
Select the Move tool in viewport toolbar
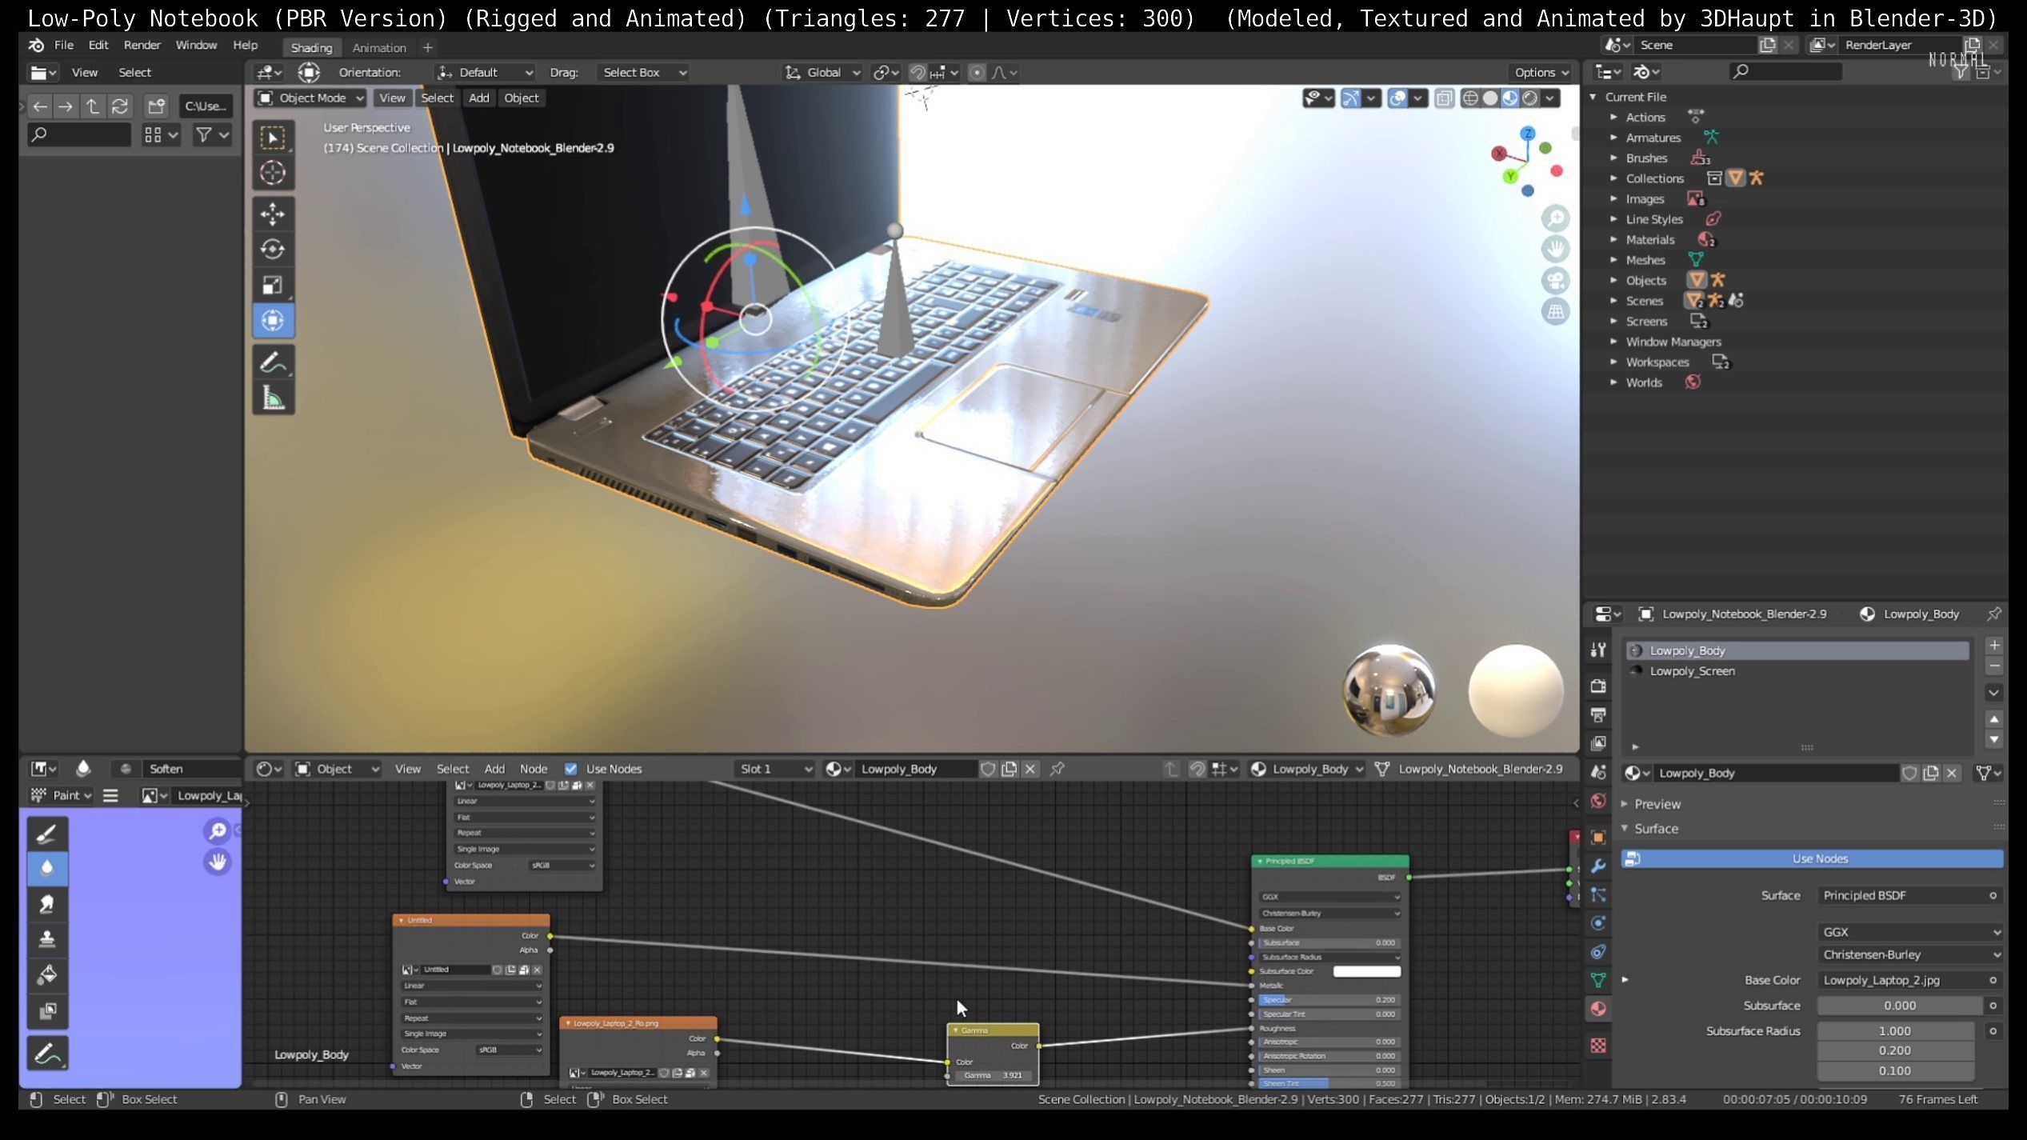coord(273,214)
